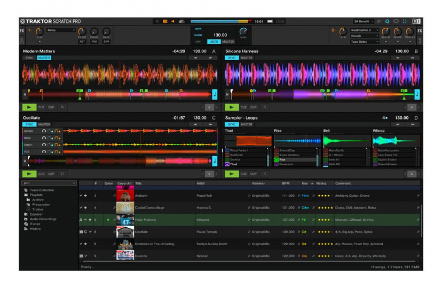Click the MAIN volume knob

(243, 32)
